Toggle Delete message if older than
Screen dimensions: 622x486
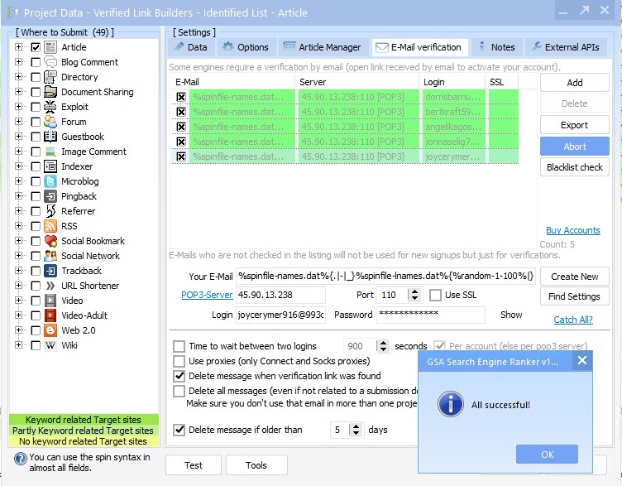point(179,430)
